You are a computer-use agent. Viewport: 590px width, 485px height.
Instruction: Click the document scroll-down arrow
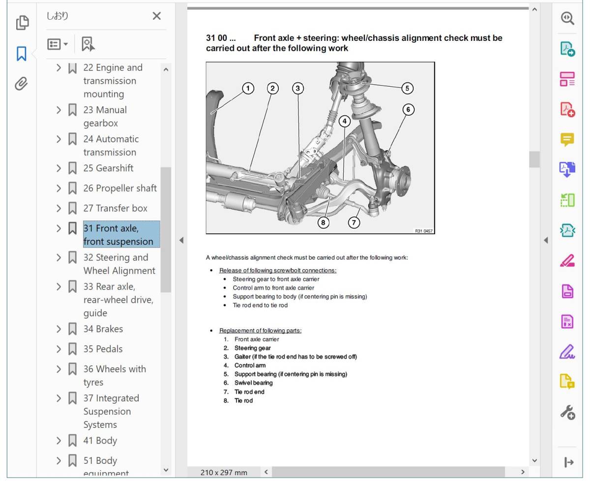534,460
